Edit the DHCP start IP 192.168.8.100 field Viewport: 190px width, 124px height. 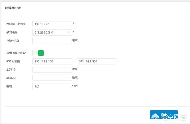pos(52,61)
